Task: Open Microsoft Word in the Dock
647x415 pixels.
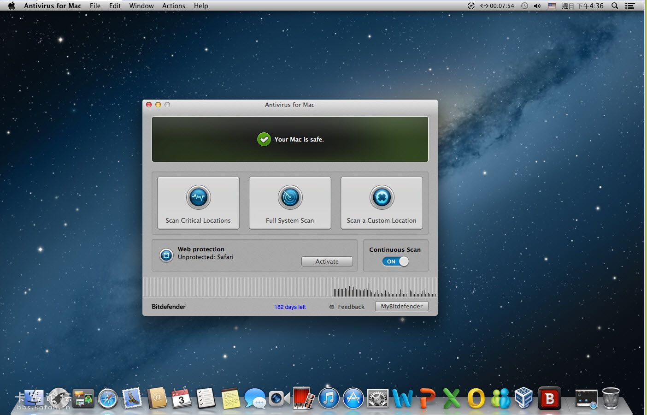Action: pyautogui.click(x=403, y=398)
